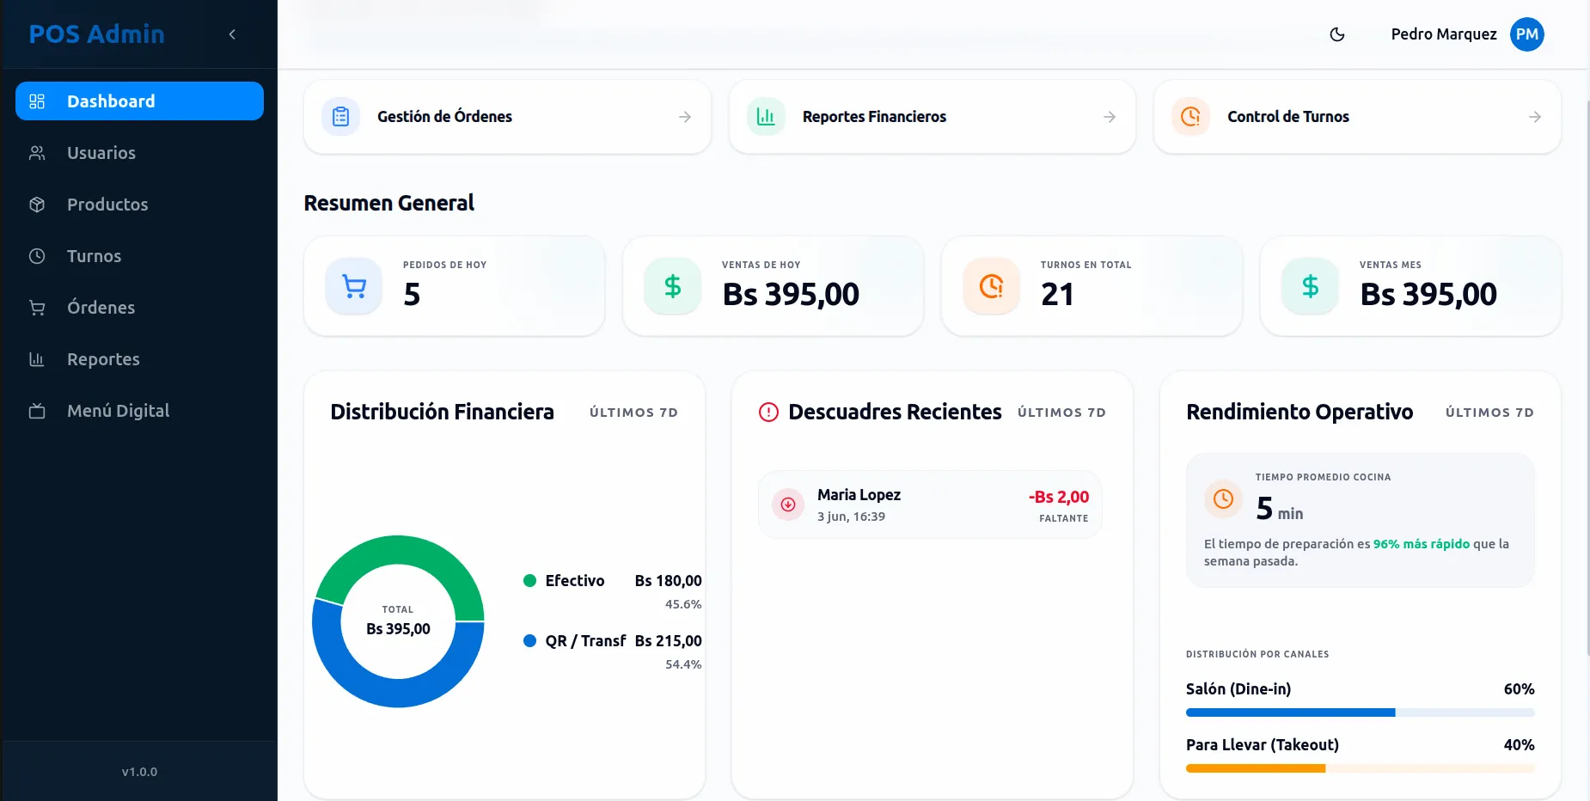Click the Control de Turnos clock icon
This screenshot has height=801, width=1590.
1191,117
